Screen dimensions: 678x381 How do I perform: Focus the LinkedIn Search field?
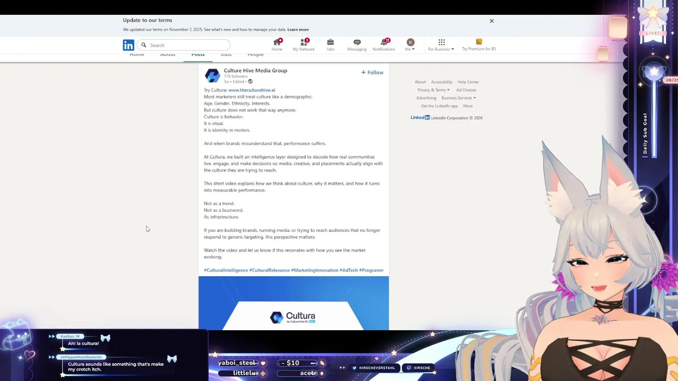pos(184,45)
